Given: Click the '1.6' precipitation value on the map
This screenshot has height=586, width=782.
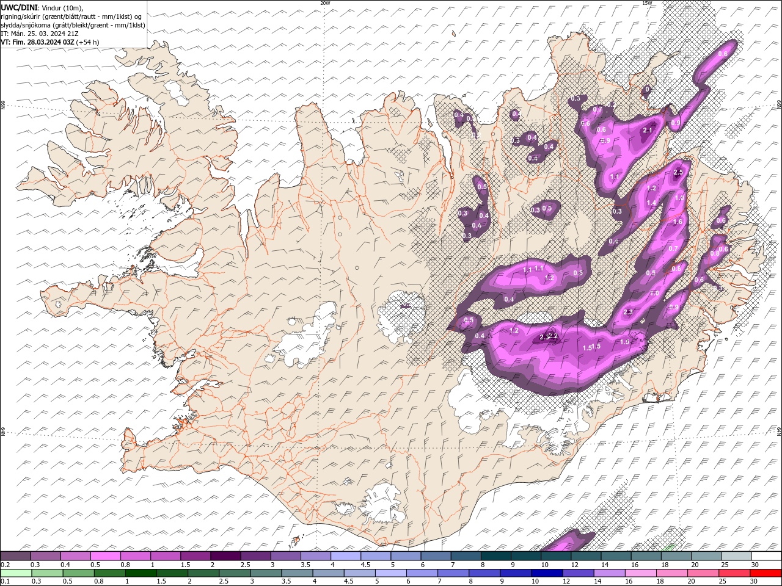Looking at the screenshot, I should (x=678, y=222).
